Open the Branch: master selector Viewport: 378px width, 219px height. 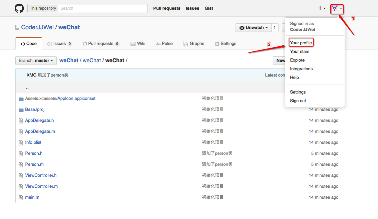tap(36, 61)
